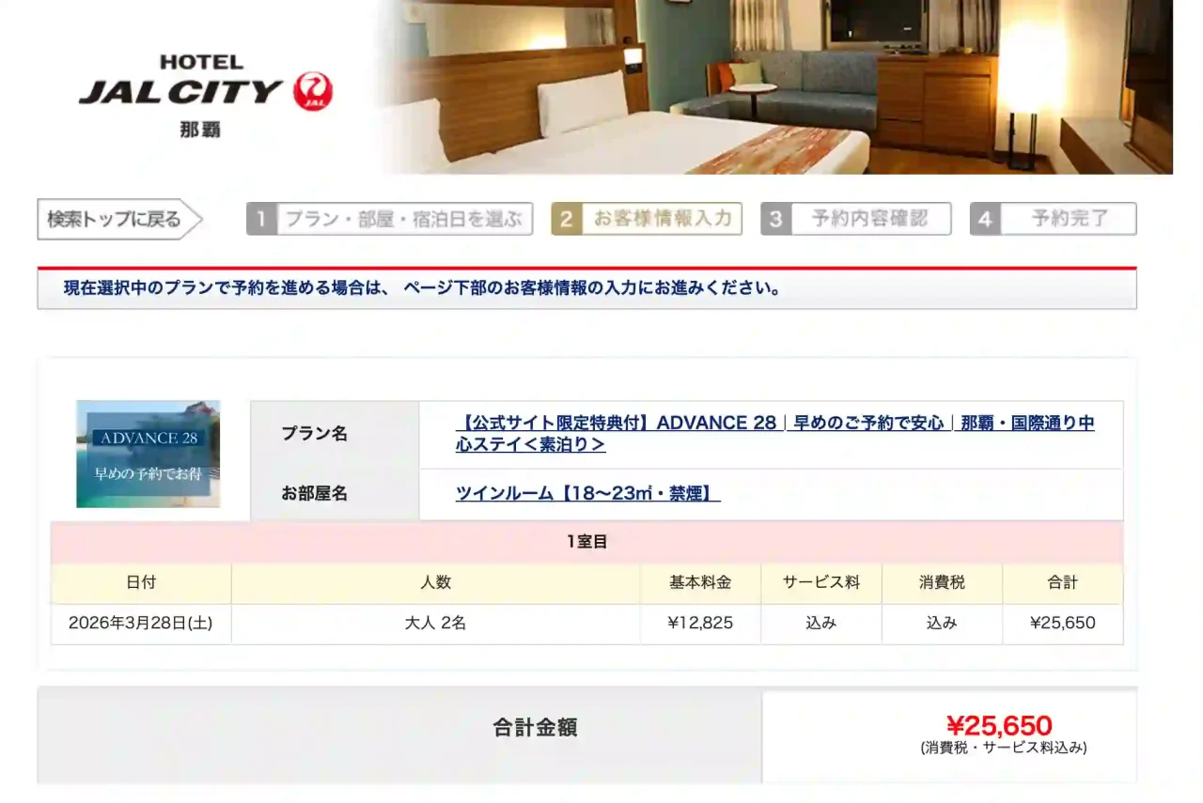Screen dimensions: 1203x803
Task: Select step 3 予約内容確認
Action: coord(856,219)
